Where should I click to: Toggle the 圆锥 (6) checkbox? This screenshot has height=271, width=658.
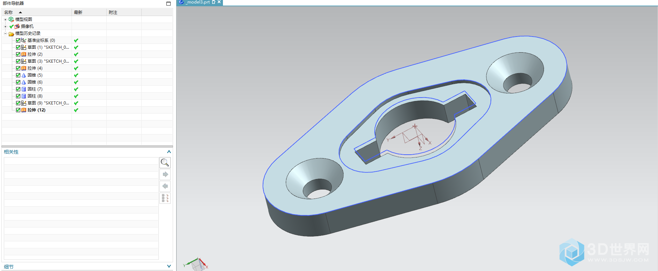click(18, 82)
